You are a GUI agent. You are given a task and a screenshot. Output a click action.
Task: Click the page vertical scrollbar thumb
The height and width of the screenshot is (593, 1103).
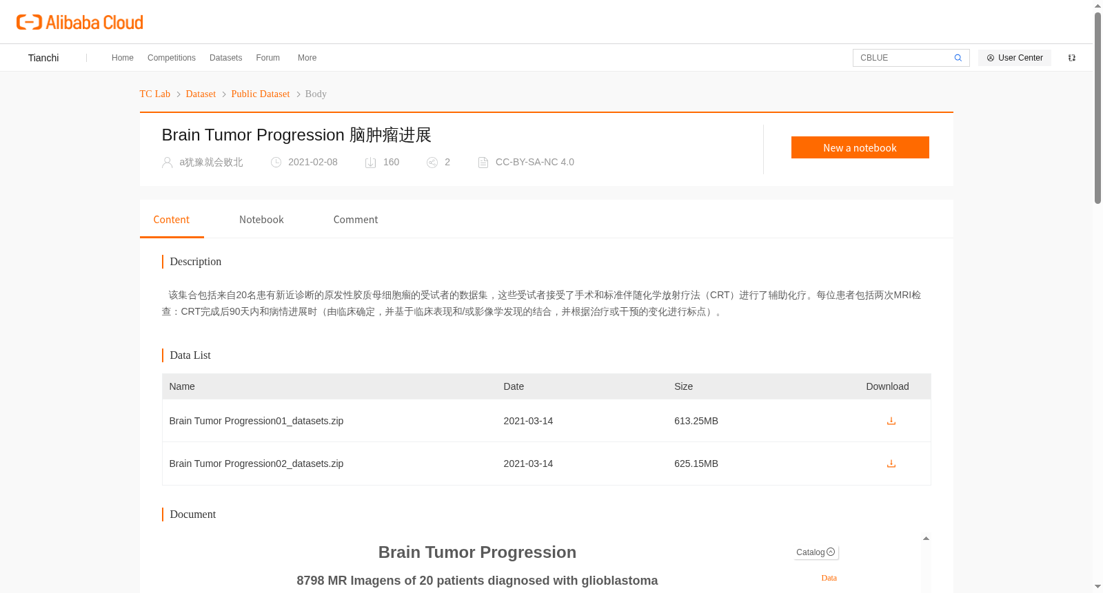pyautogui.click(x=1097, y=107)
